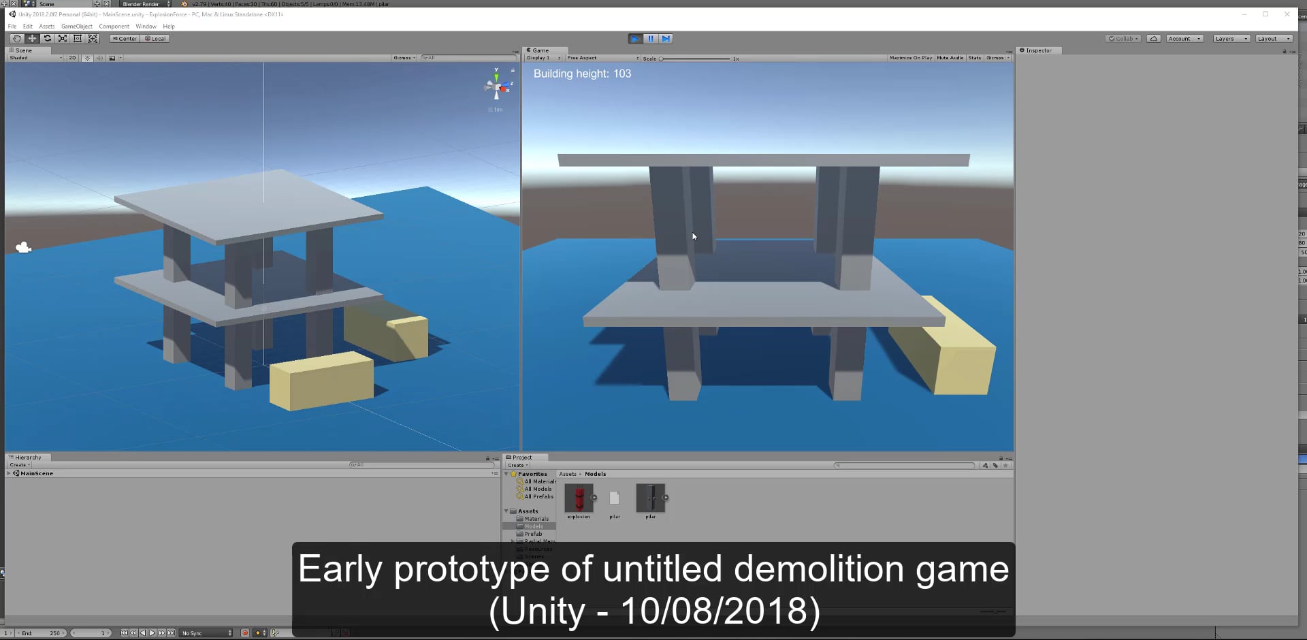This screenshot has width=1307, height=640.
Task: Adjust the Game view Scale slider
Action: point(695,59)
